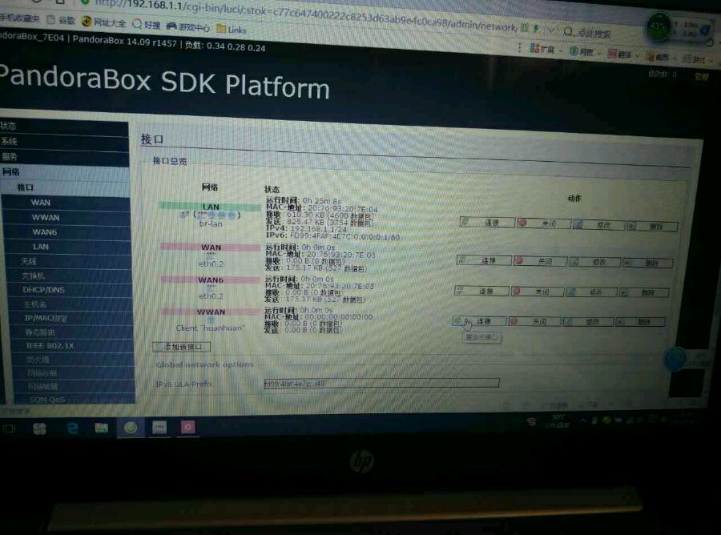Click Stop (关闭) button in WWAN row
The width and height of the screenshot is (721, 535).
point(534,321)
